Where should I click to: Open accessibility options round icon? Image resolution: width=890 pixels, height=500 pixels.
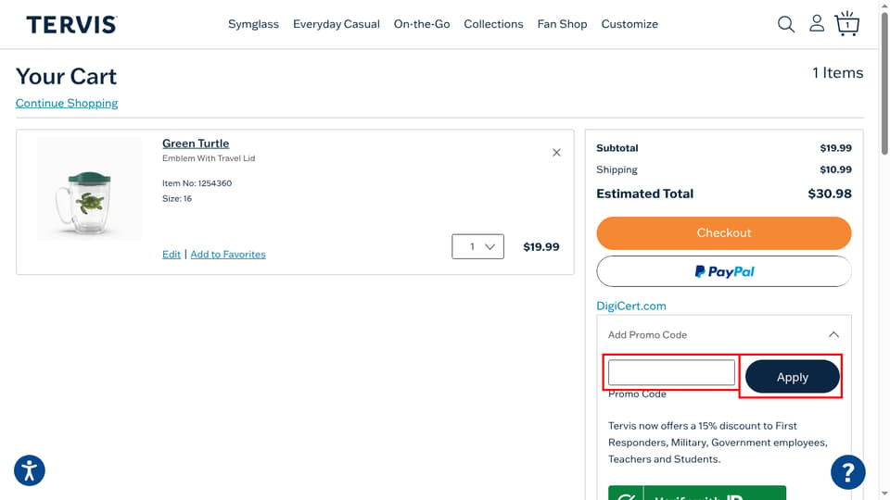30,470
